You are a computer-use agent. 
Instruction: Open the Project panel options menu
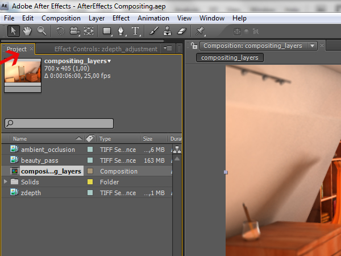(168, 49)
